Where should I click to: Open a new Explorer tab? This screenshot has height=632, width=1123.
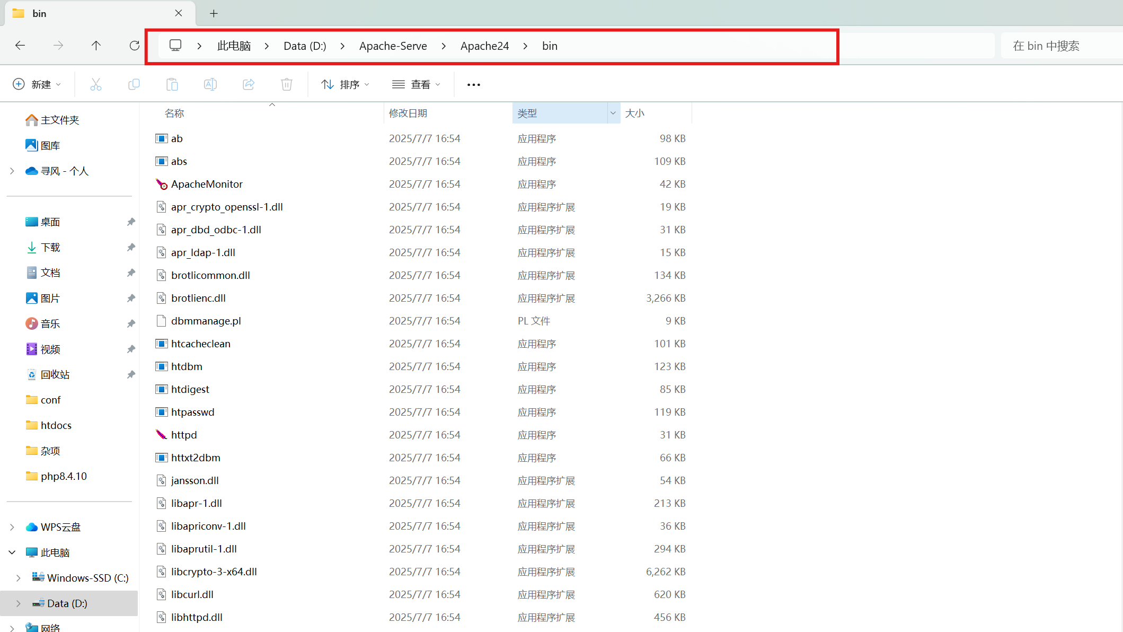pyautogui.click(x=214, y=13)
